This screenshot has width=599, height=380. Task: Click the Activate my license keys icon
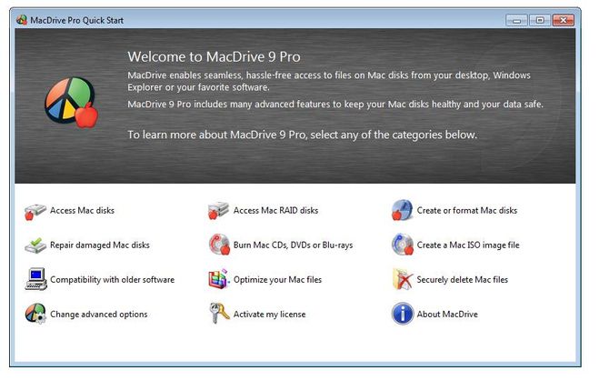(219, 314)
